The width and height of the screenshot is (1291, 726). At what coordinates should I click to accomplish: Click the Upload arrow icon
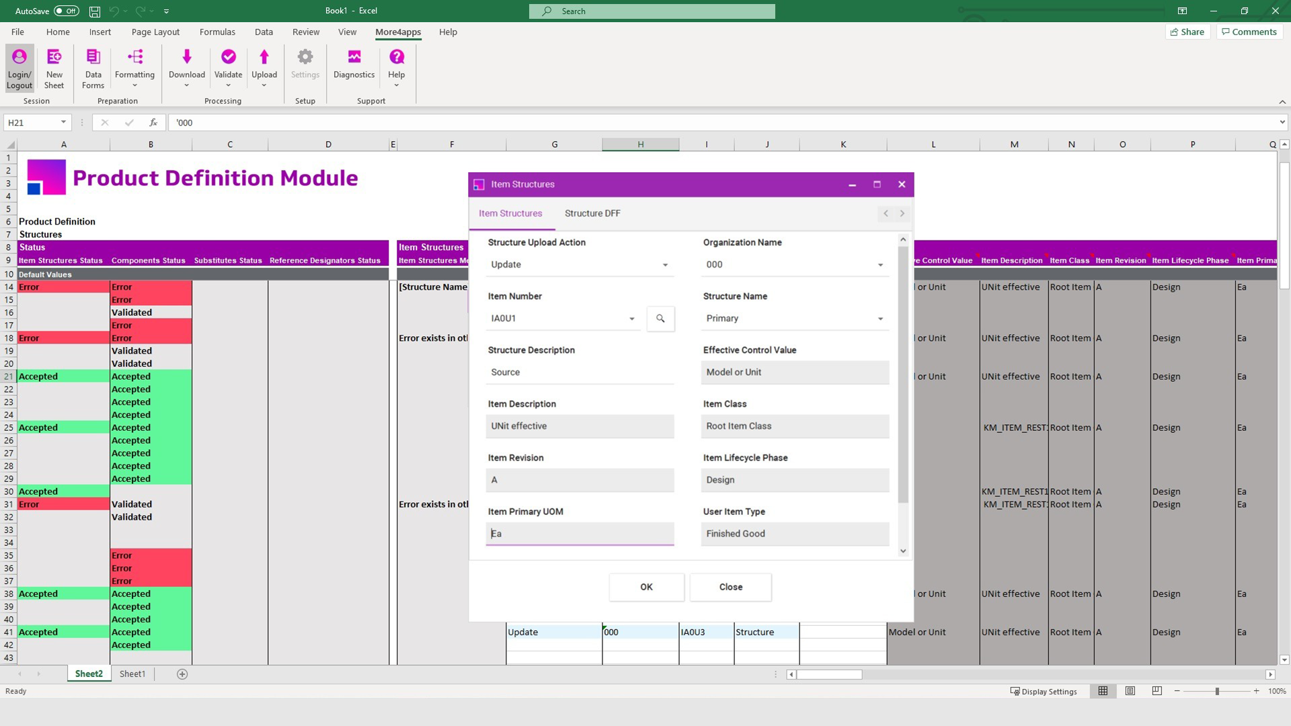pyautogui.click(x=264, y=58)
